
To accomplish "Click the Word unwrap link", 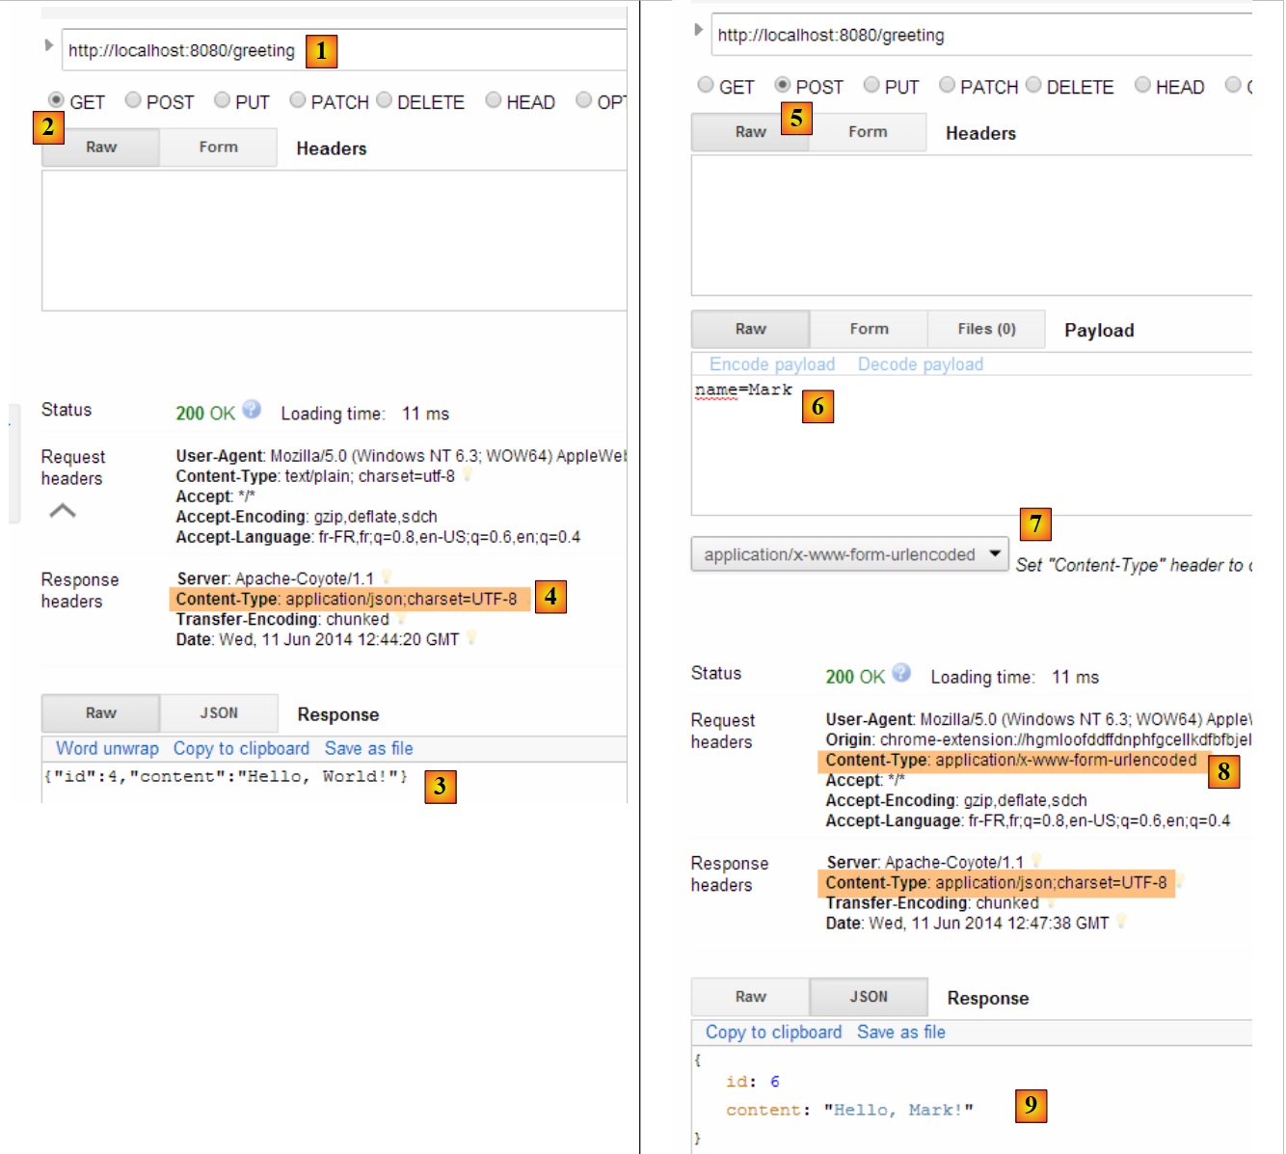I will [x=107, y=748].
